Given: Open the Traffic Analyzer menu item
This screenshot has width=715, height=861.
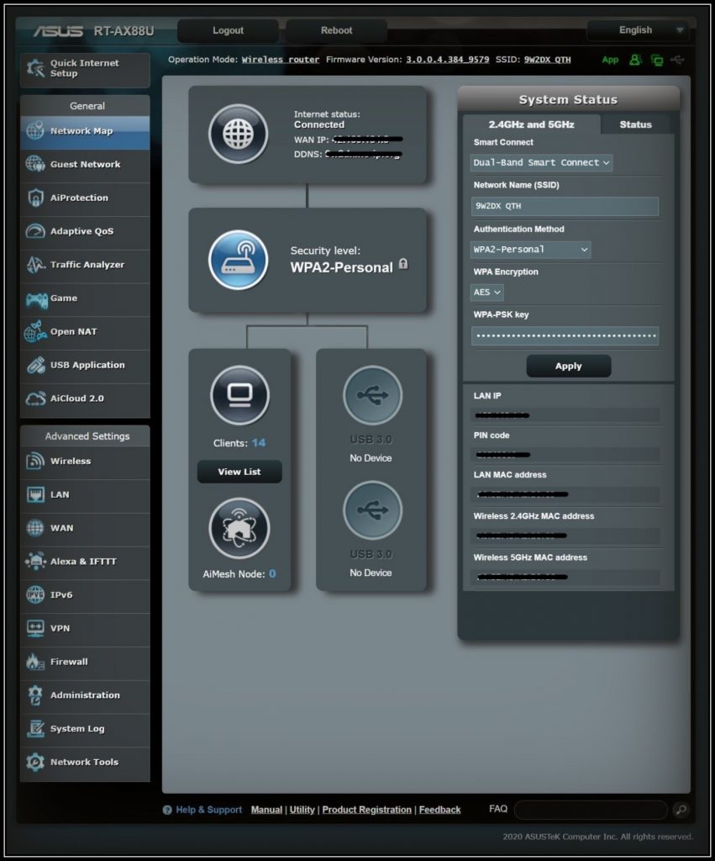Looking at the screenshot, I should click(x=86, y=265).
